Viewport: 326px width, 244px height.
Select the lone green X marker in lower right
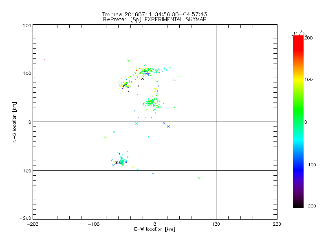pos(199,178)
